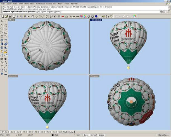Click the four-viewport layout icon
Screen dimensions: 171x137
59,17
